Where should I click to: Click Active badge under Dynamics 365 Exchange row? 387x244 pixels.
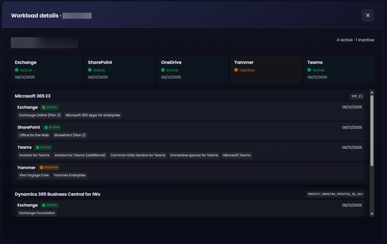click(x=50, y=205)
